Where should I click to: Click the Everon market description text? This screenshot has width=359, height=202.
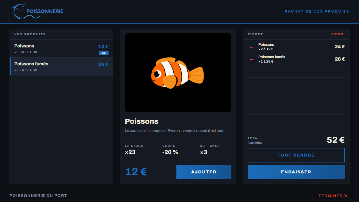(x=175, y=130)
